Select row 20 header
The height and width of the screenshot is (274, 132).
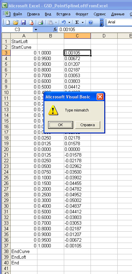tap(6, 149)
